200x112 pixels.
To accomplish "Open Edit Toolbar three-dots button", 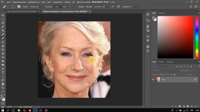I will tap(3, 91).
